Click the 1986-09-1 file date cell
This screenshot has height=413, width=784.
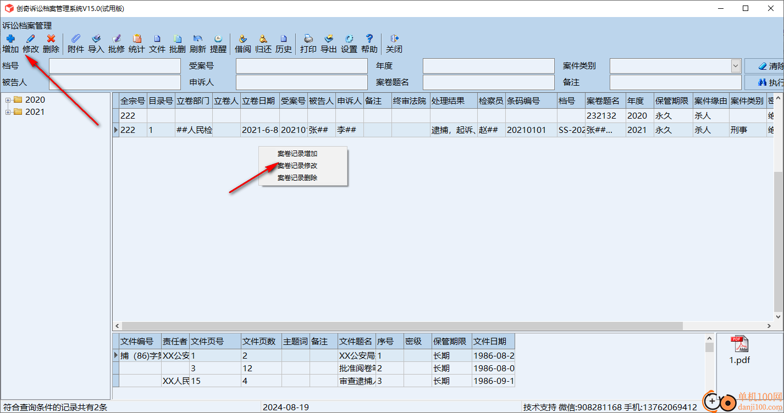(x=493, y=381)
